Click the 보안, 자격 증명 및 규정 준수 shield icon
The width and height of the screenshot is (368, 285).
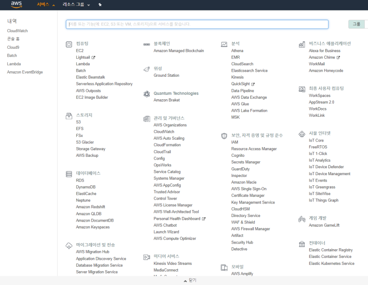pos(224,136)
